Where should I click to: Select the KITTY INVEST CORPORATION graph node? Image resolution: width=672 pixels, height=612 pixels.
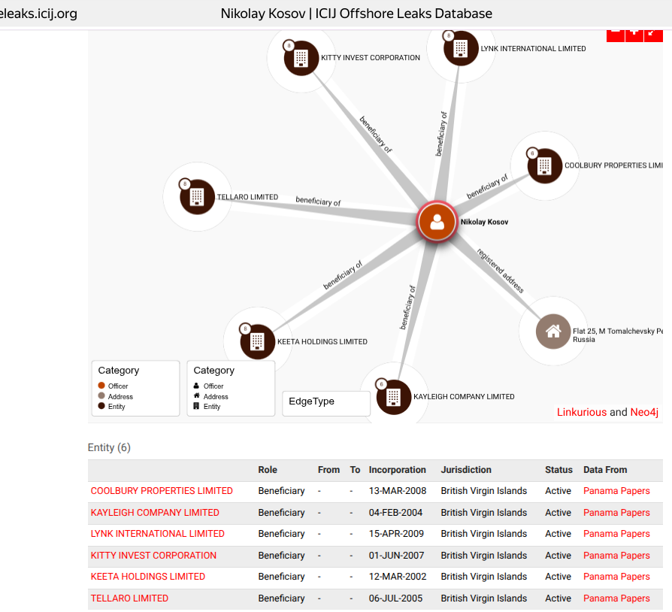click(x=301, y=58)
